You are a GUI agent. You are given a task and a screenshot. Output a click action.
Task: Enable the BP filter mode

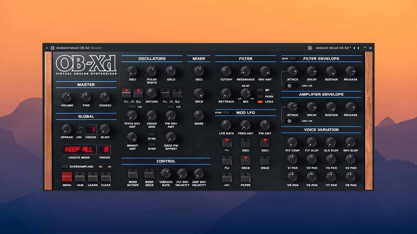(x=260, y=90)
